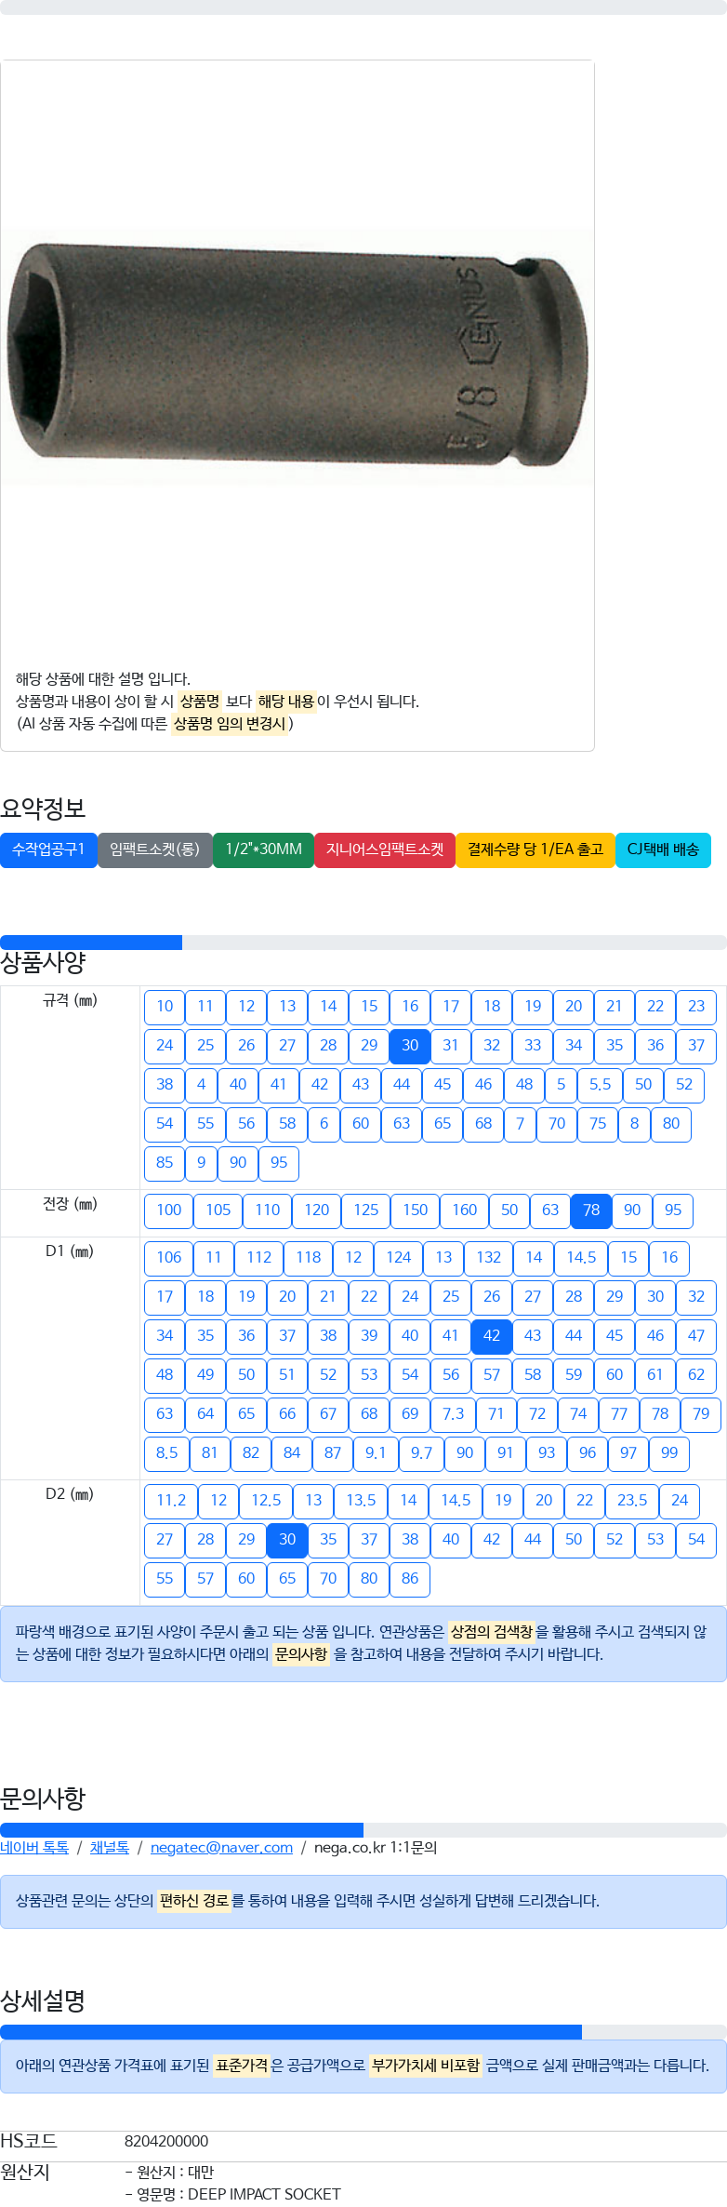This screenshot has height=2207, width=727.
Task: Click the 요약정보 heading
Action: [43, 809]
